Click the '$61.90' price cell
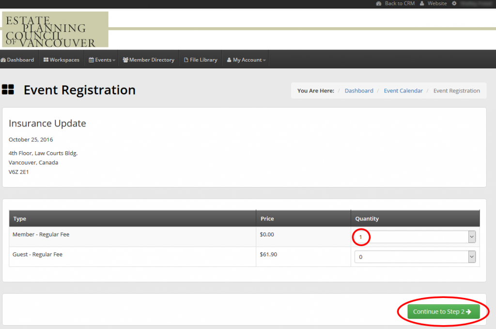The width and height of the screenshot is (496, 329). (x=303, y=256)
